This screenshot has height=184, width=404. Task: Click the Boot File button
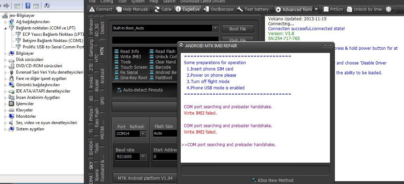click(x=238, y=29)
